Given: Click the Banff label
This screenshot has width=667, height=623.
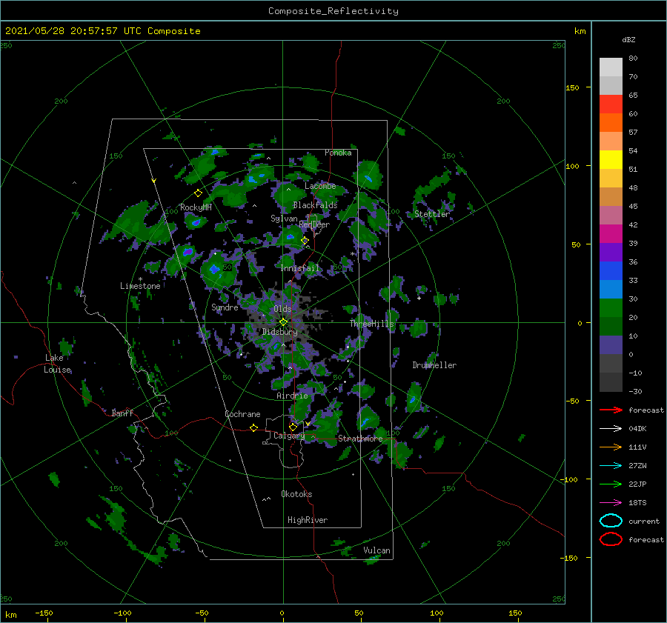Looking at the screenshot, I should [x=122, y=413].
